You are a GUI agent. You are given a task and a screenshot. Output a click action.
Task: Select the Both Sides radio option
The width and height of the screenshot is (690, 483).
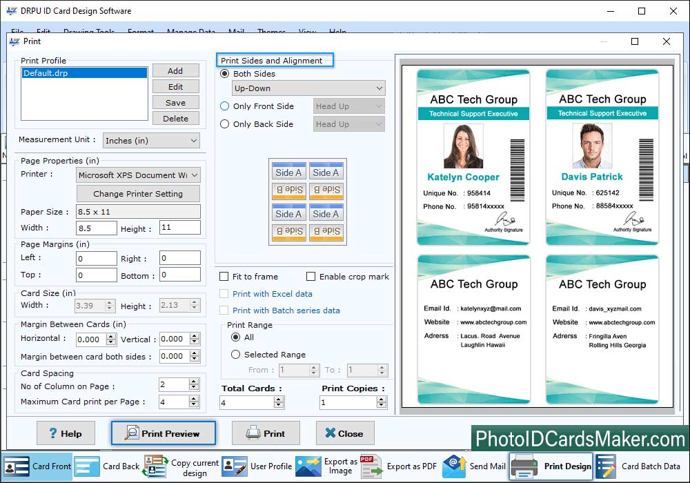click(x=224, y=73)
